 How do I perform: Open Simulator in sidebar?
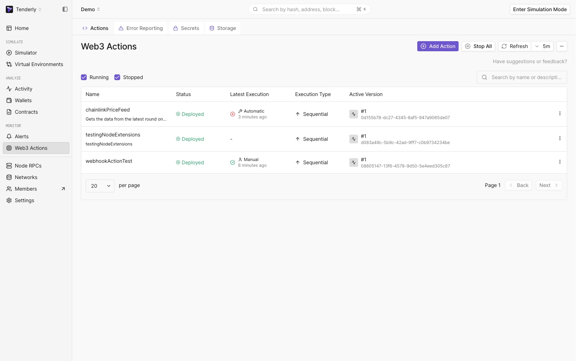36,53
